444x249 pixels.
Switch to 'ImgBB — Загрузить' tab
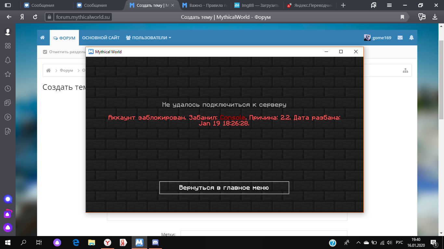point(257,5)
